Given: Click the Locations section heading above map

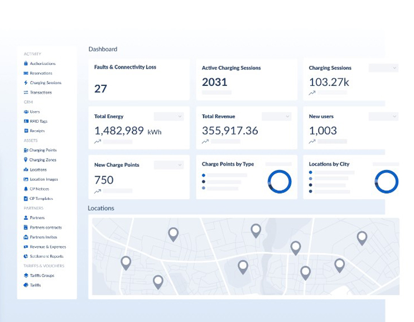Looking at the screenshot, I should click(x=101, y=208).
